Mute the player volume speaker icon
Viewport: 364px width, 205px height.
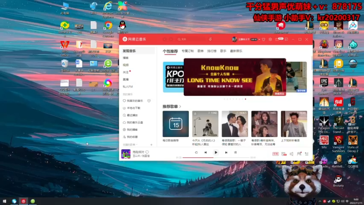coord(291,154)
